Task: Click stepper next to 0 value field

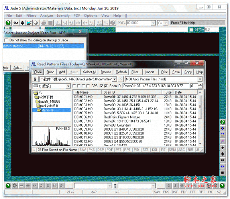Action: tap(200, 86)
